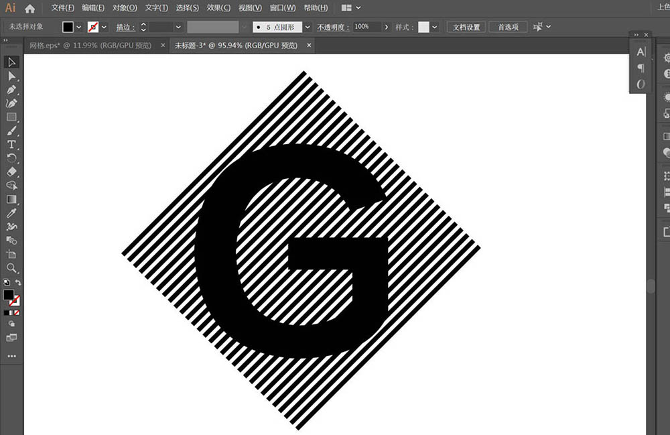Expand the fill color dropdown arrow
Screen dimensions: 670x435
pos(78,27)
